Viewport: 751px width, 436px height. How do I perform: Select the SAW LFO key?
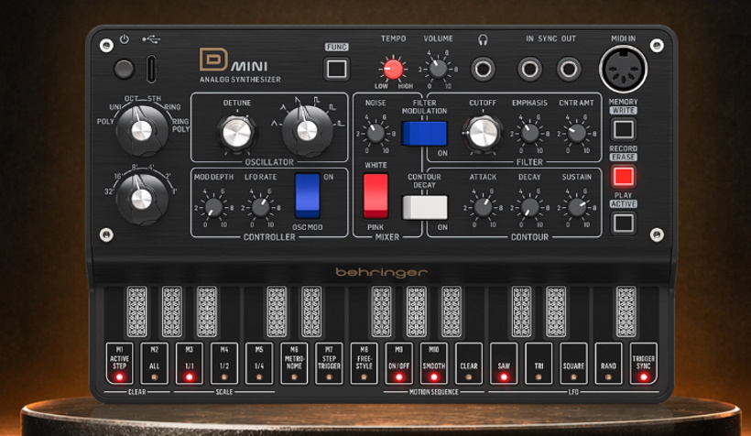504,363
